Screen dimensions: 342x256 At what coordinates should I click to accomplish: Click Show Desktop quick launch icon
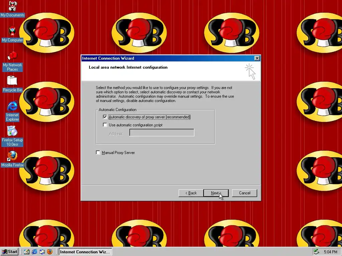coord(27,252)
